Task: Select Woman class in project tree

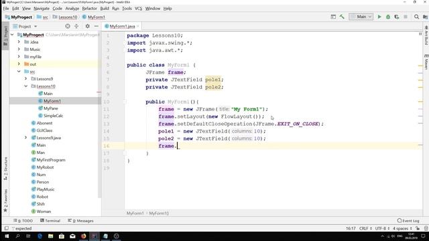Action: (x=44, y=212)
